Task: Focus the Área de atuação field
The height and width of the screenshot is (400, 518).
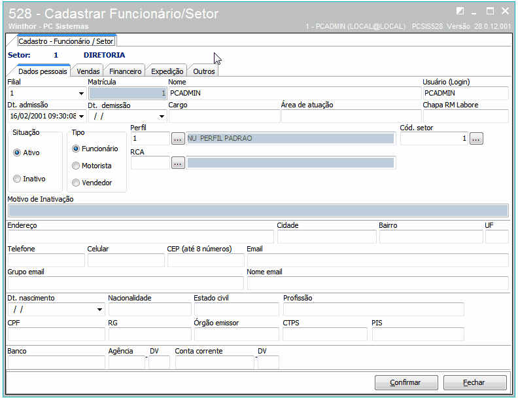Action: [x=351, y=117]
